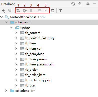Select the taotao@localhost data source
The height and width of the screenshot is (97, 98).
point(23,17)
